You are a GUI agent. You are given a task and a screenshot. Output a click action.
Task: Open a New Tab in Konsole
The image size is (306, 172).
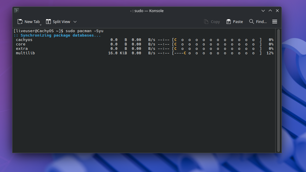28,22
